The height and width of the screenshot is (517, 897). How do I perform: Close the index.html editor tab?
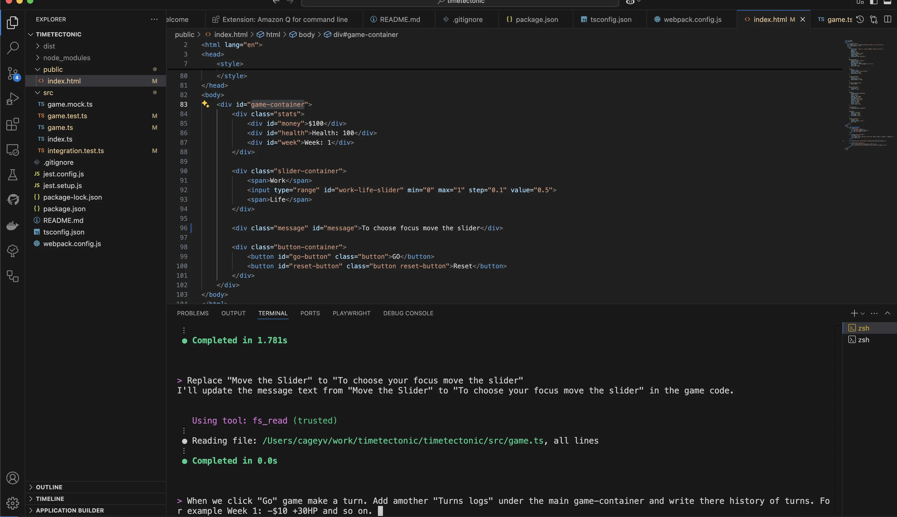[802, 19]
